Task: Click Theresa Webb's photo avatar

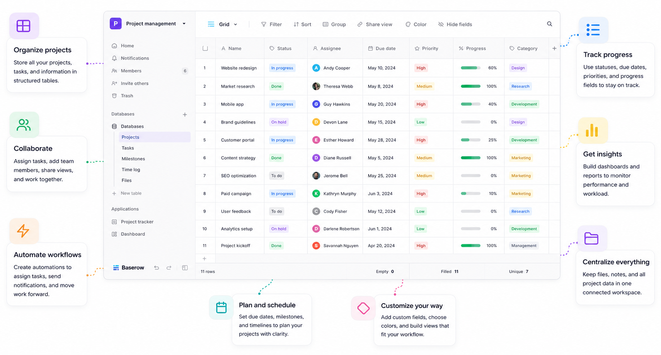Action: tap(316, 86)
